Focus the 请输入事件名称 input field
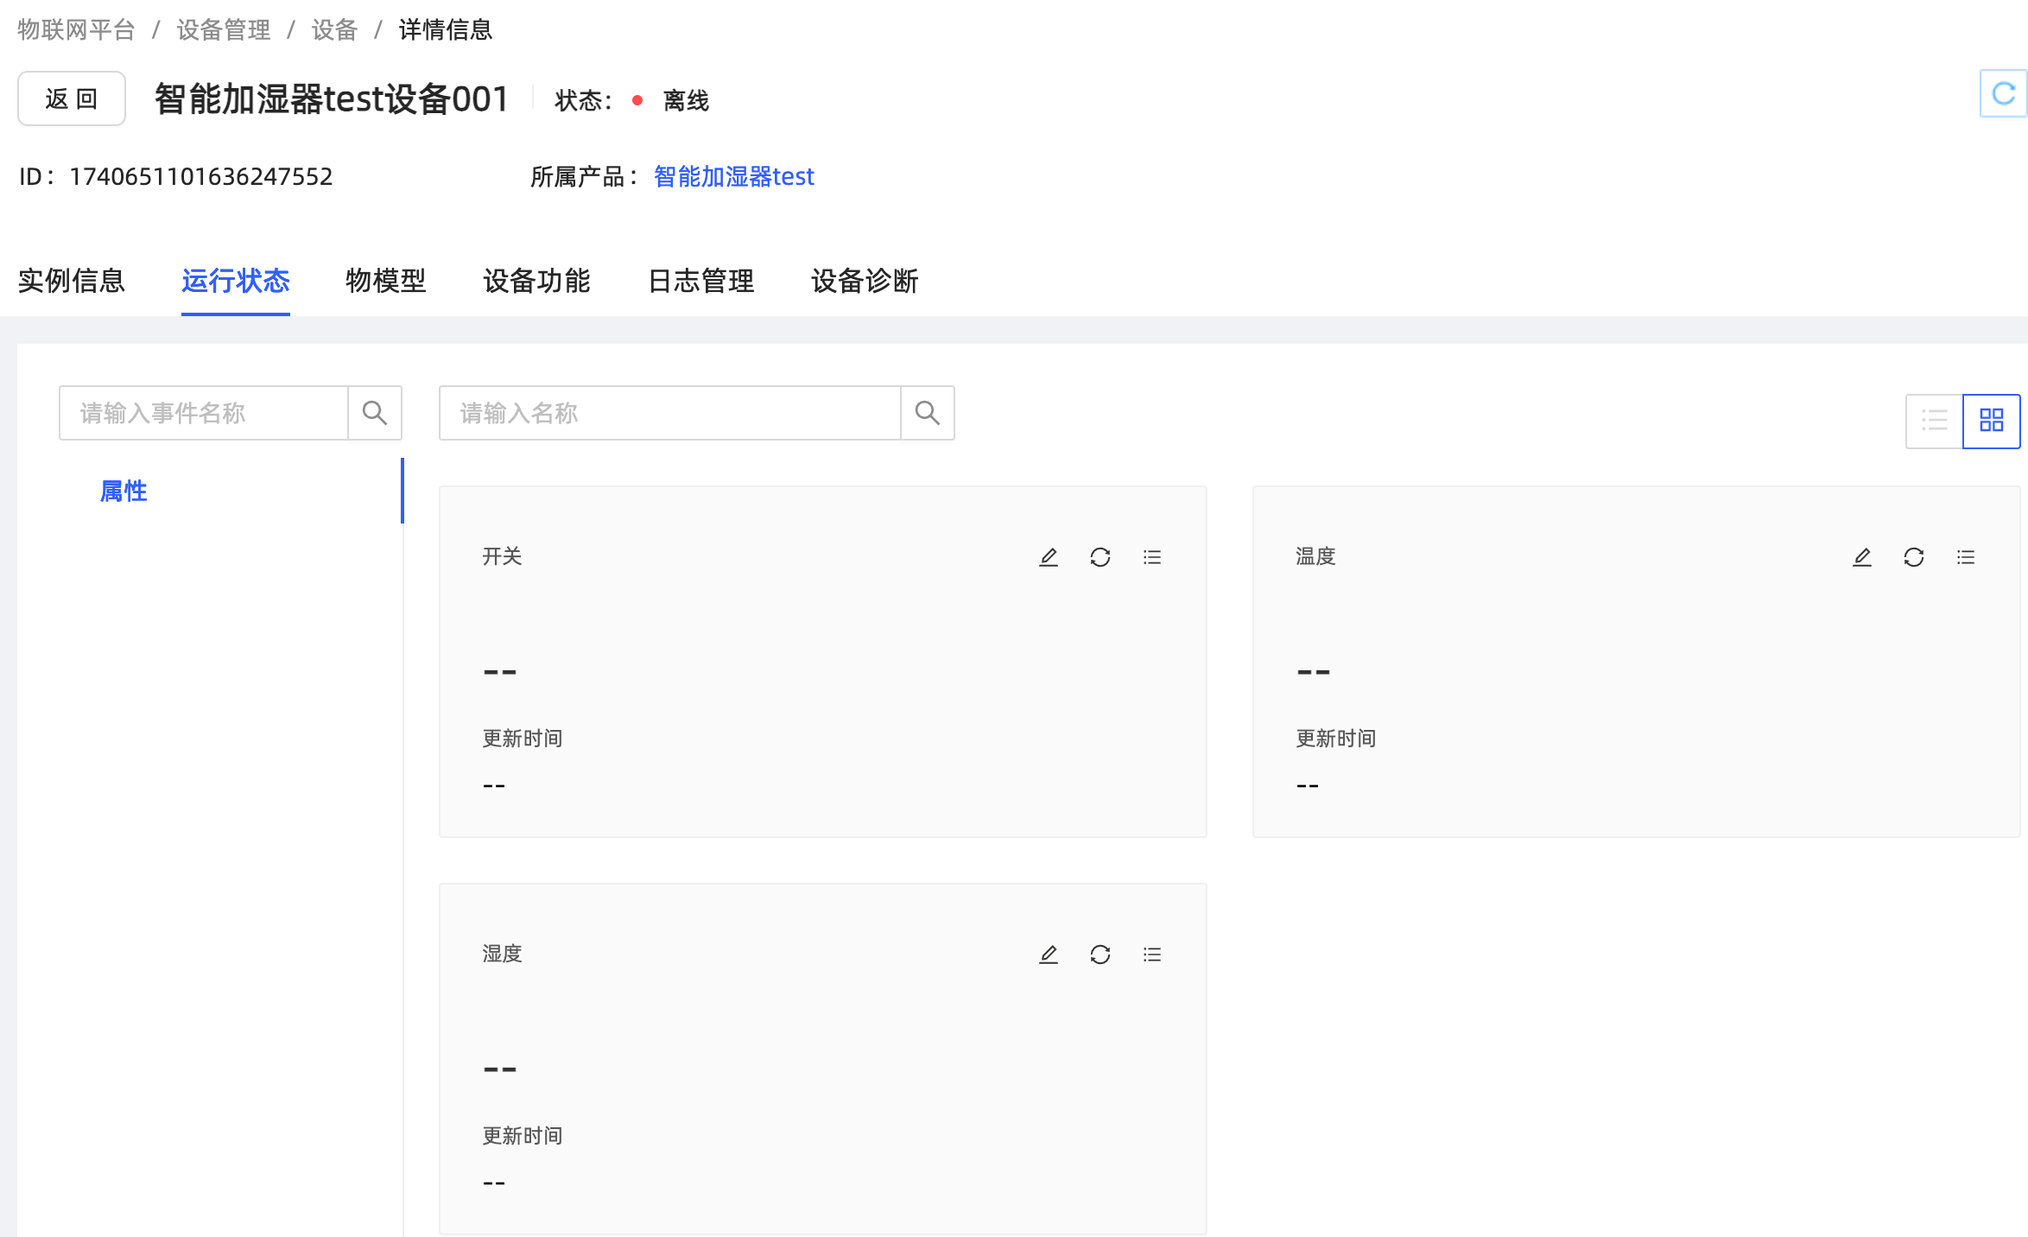Image resolution: width=2028 pixels, height=1237 pixels. point(204,413)
